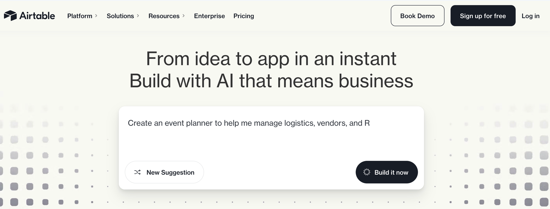This screenshot has width=550, height=209.
Task: Open the Pricing page
Action: pyautogui.click(x=244, y=16)
